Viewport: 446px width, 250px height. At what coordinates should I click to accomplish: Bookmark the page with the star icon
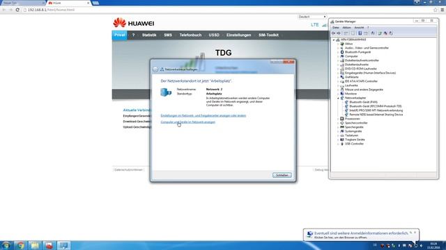pos(435,10)
